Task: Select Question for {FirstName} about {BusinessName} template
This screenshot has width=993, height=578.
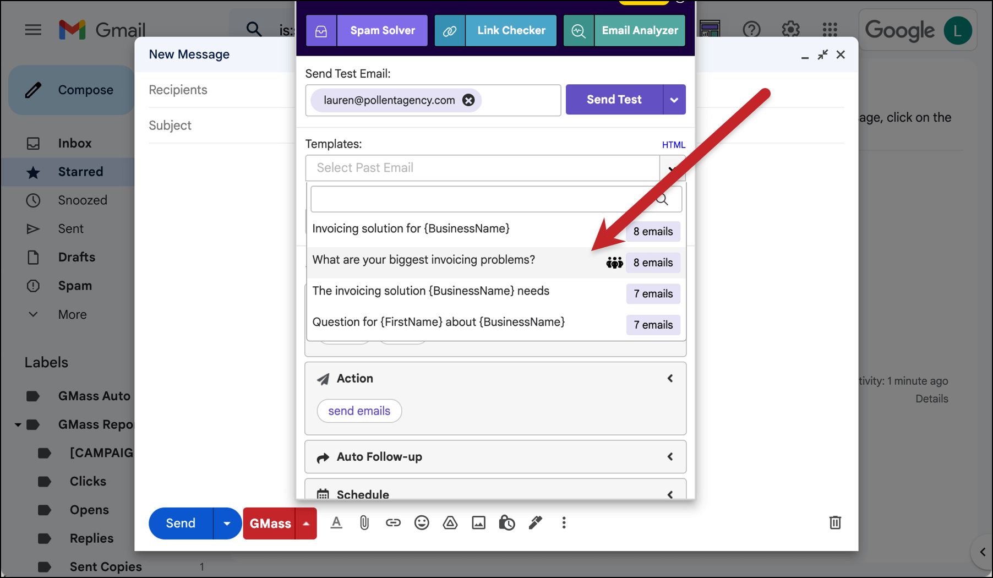Action: click(496, 324)
